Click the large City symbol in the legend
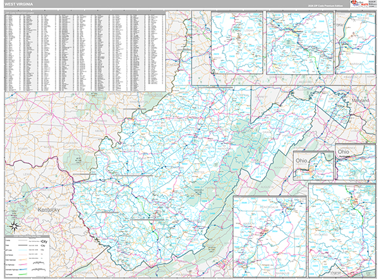The width and height of the screenshot is (379, 279). (45, 242)
